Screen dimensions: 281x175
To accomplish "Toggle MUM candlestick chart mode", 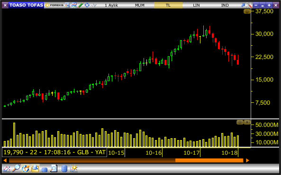I will pyautogui.click(x=140, y=5).
